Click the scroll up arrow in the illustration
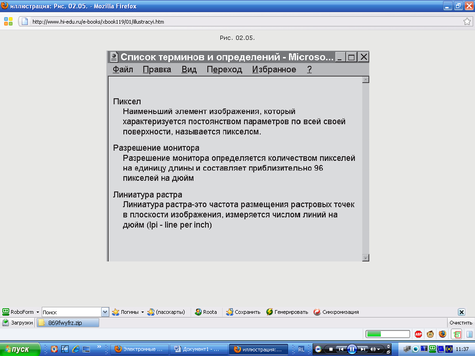475x356 pixels. coord(366,80)
